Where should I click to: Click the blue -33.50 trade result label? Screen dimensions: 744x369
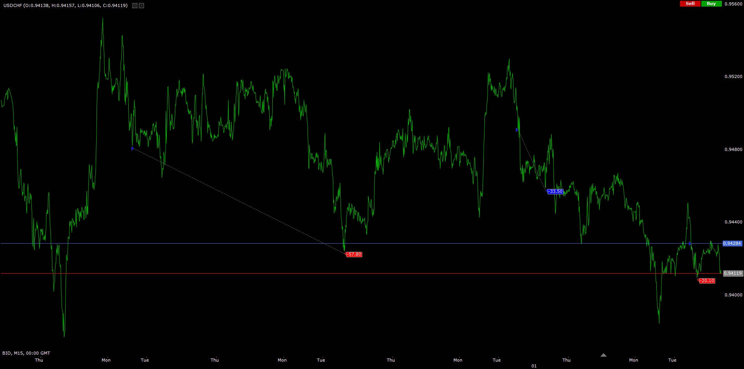(555, 191)
